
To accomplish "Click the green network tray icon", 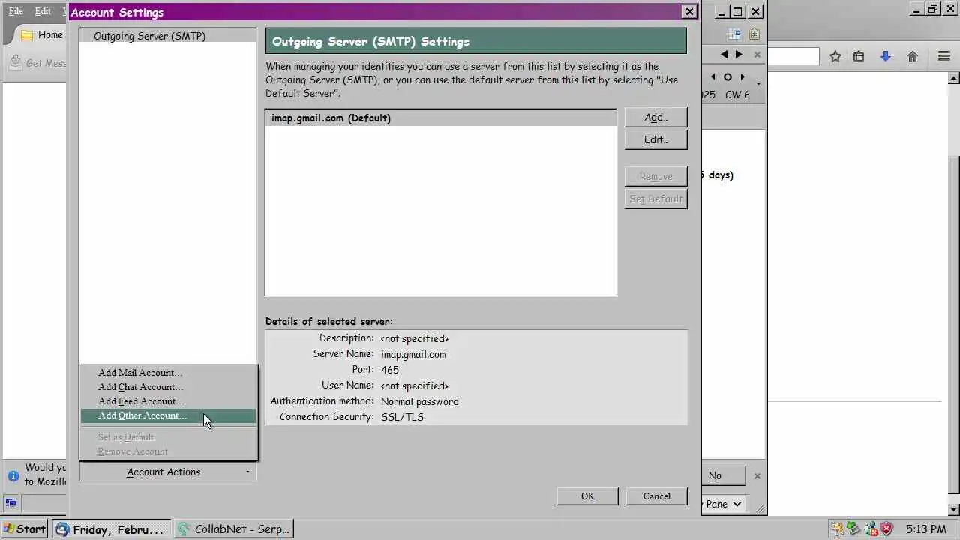I will [x=854, y=529].
